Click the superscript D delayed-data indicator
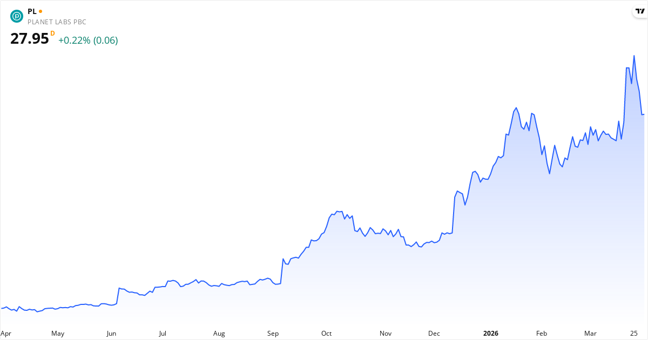648x340 pixels. pyautogui.click(x=52, y=33)
